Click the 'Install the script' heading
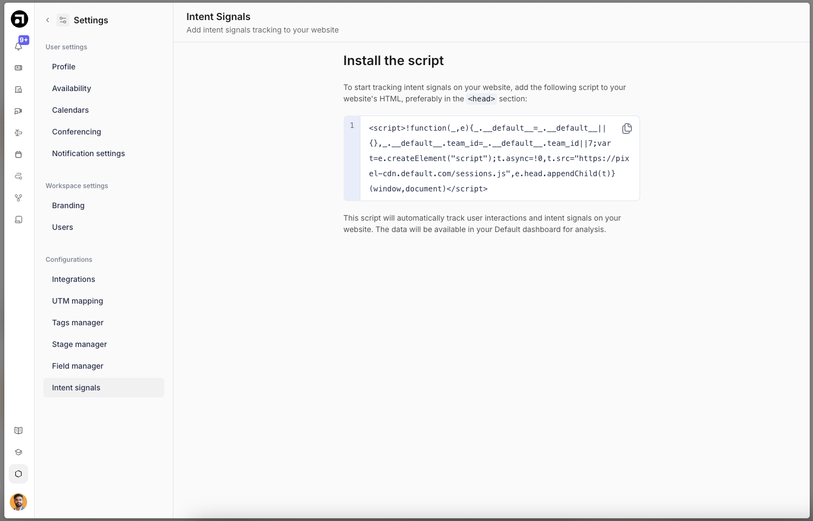Viewport: 813px width, 521px height. (x=393, y=61)
